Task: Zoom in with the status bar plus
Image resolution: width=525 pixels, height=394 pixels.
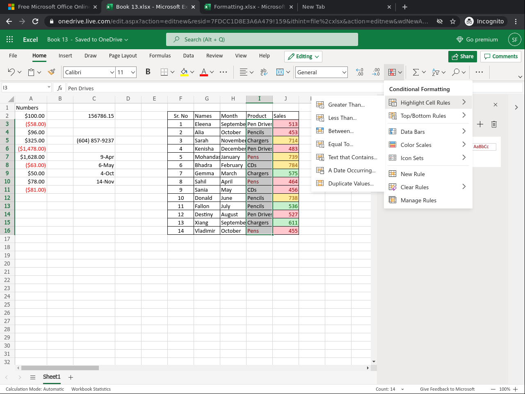Action: [516, 389]
